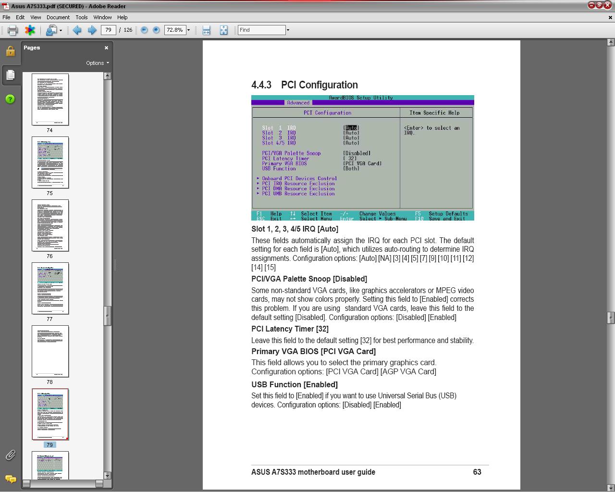The height and width of the screenshot is (492, 615).
Task: Click the Find search box
Action: coord(262,30)
